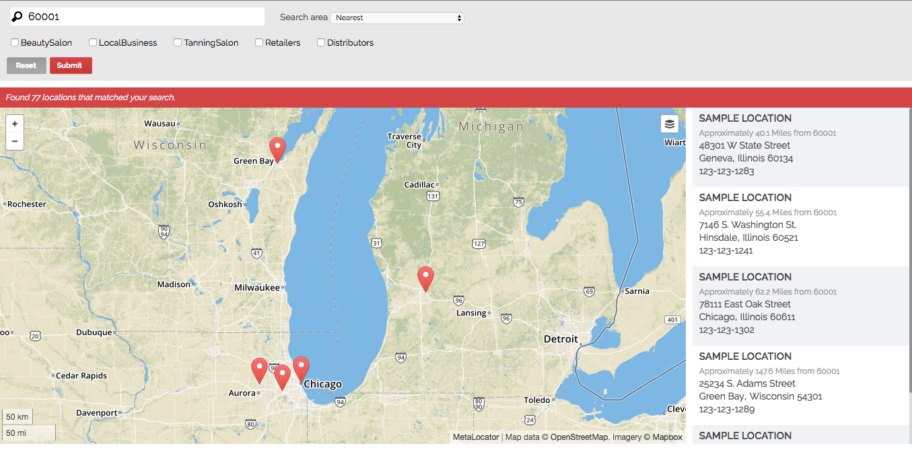Click the Traverse City map label
This screenshot has width=912, height=450.
405,141
